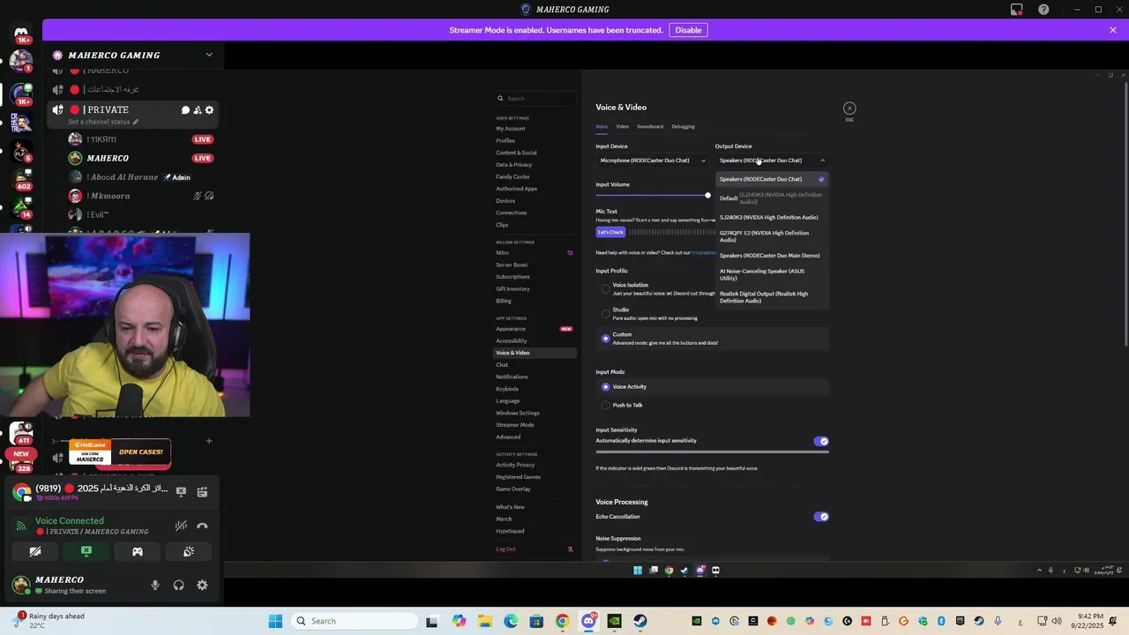
Task: Toggle noise suppression waveform icon in voice panel
Action: pos(181,526)
